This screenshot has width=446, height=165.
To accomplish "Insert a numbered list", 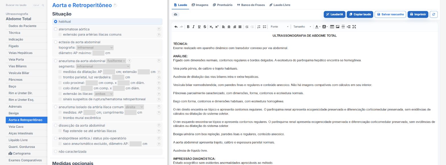I will point(259,27).
